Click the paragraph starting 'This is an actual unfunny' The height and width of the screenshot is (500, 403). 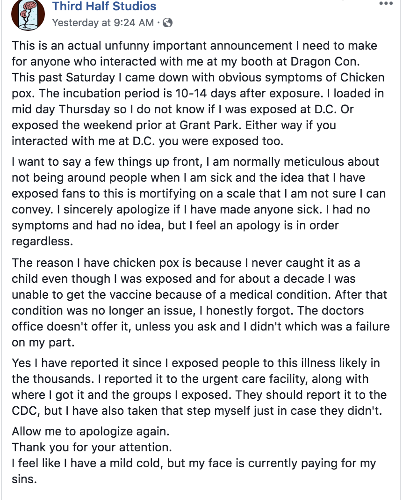click(x=198, y=93)
